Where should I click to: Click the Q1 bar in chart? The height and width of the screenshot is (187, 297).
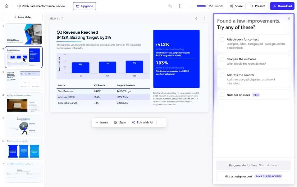tap(81, 68)
